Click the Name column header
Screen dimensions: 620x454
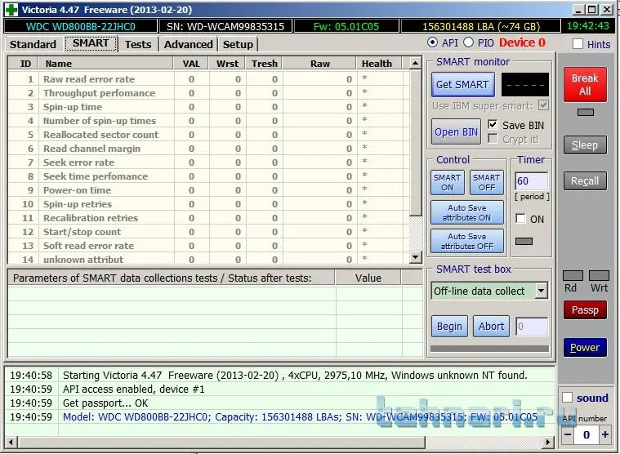click(105, 64)
